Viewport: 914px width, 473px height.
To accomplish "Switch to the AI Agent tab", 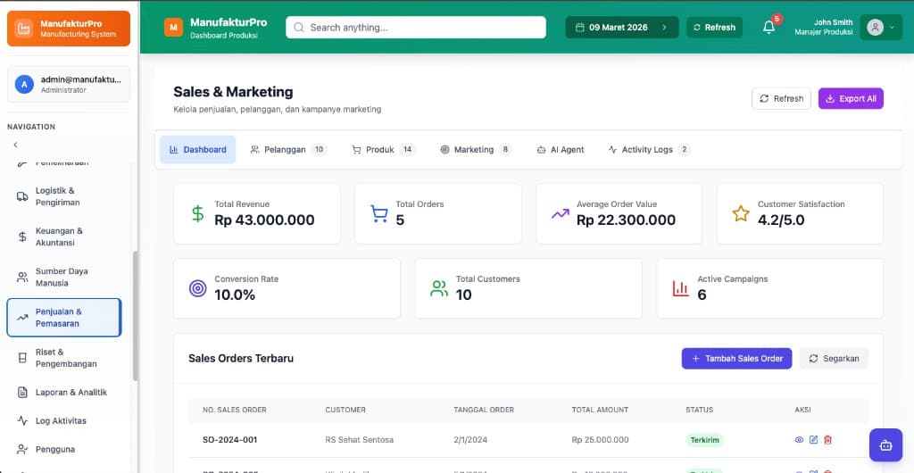I will tap(560, 150).
